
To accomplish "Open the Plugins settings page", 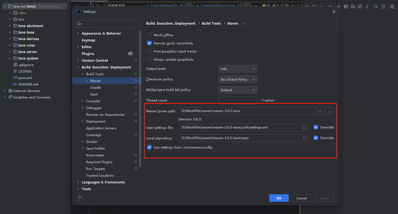I will pos(88,54).
